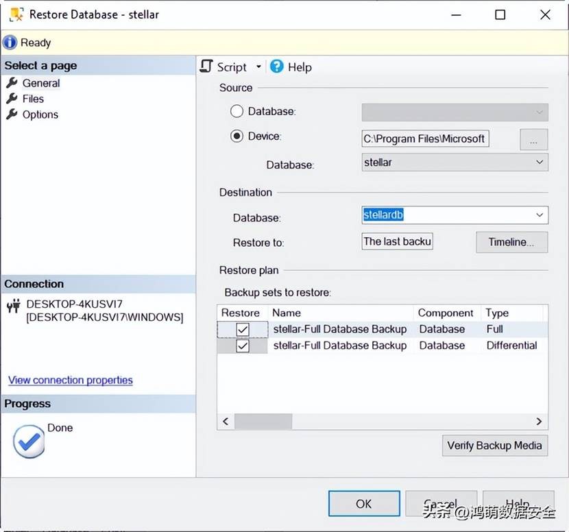Click the Restore column header
Image resolution: width=569 pixels, height=532 pixels.
pyautogui.click(x=242, y=313)
